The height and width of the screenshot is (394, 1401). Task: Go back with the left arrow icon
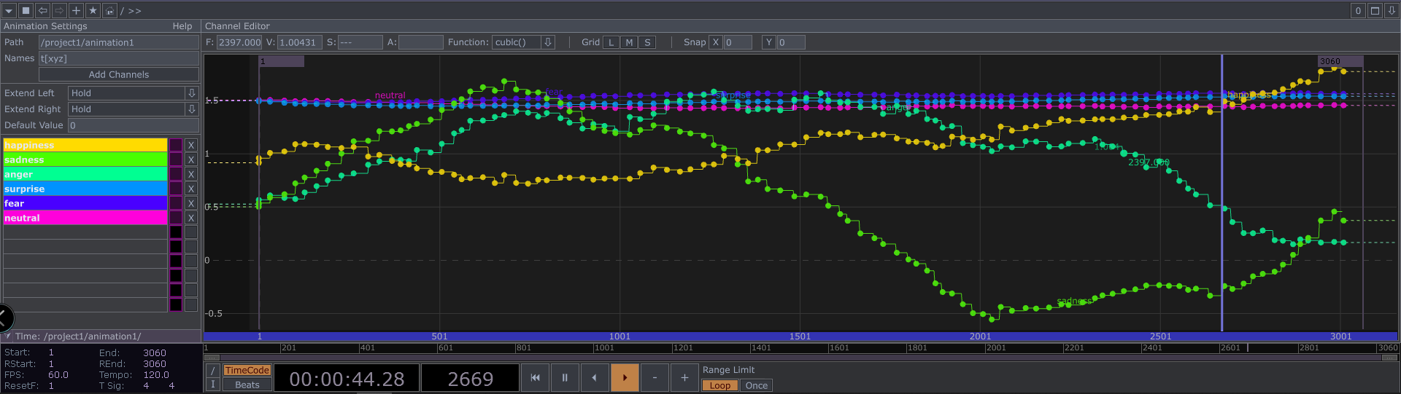42,10
